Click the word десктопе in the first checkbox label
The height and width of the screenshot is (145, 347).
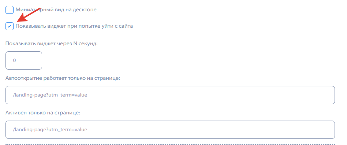point(86,10)
